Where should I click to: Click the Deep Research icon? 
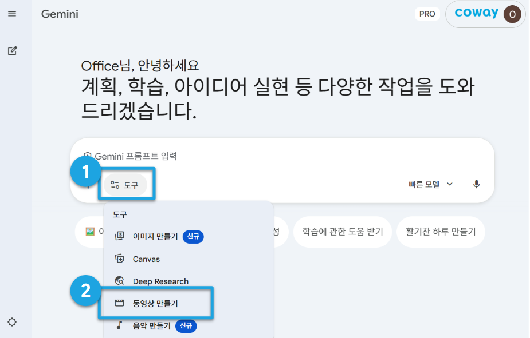(120, 281)
